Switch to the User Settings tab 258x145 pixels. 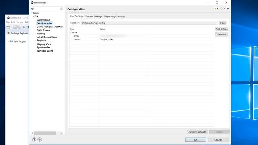[x=77, y=16]
